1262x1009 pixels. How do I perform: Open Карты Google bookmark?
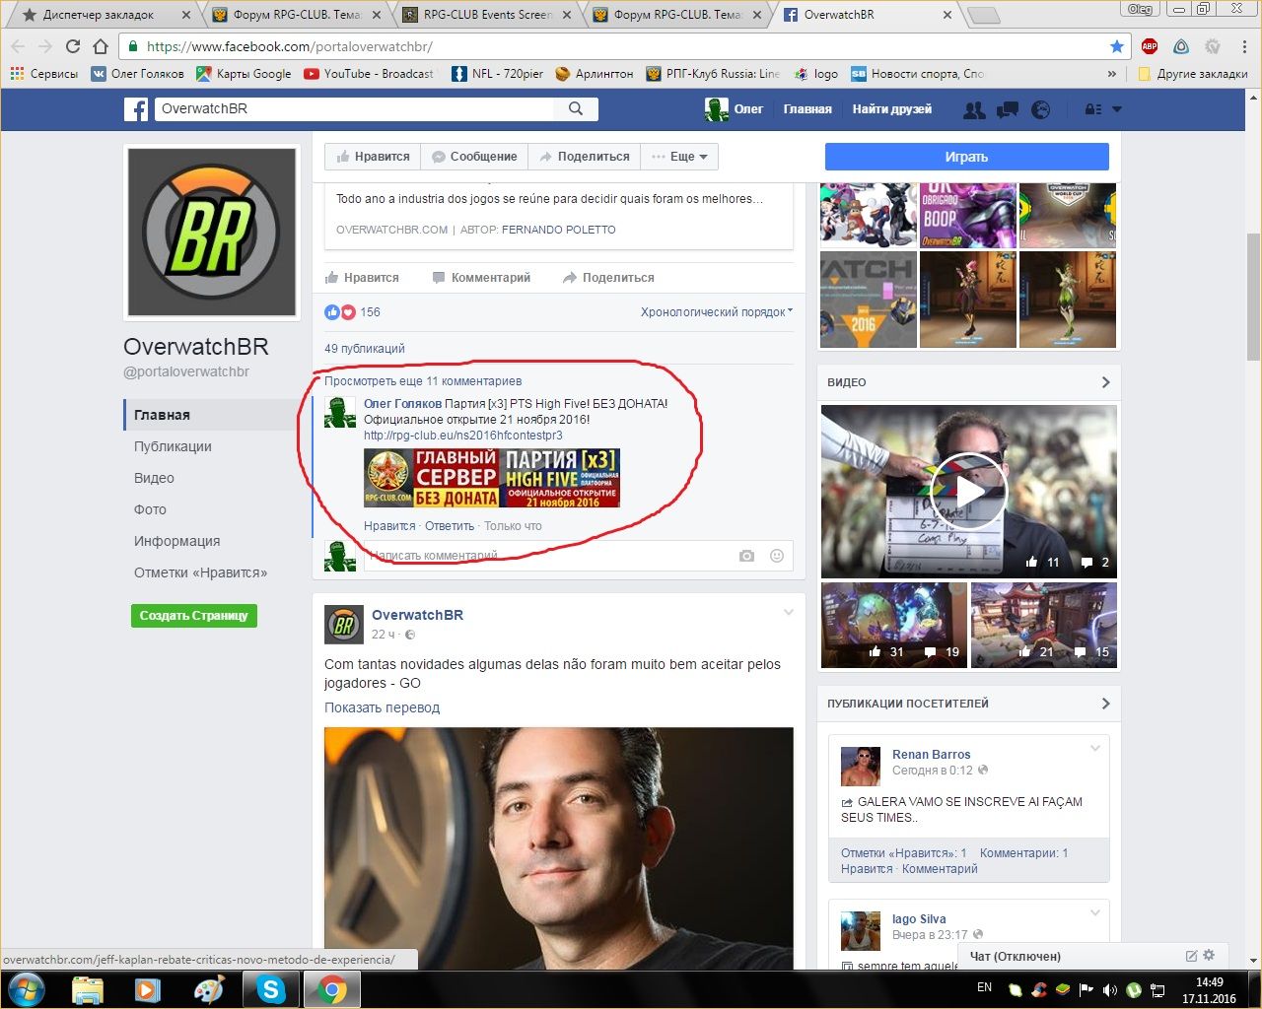click(244, 74)
